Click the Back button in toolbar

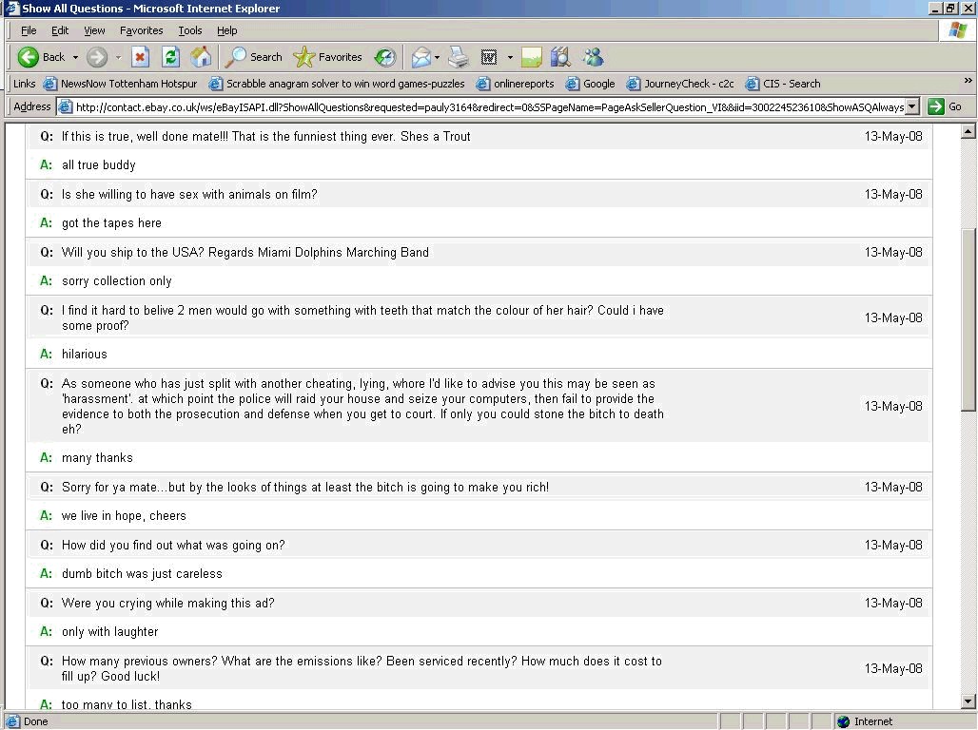point(41,57)
